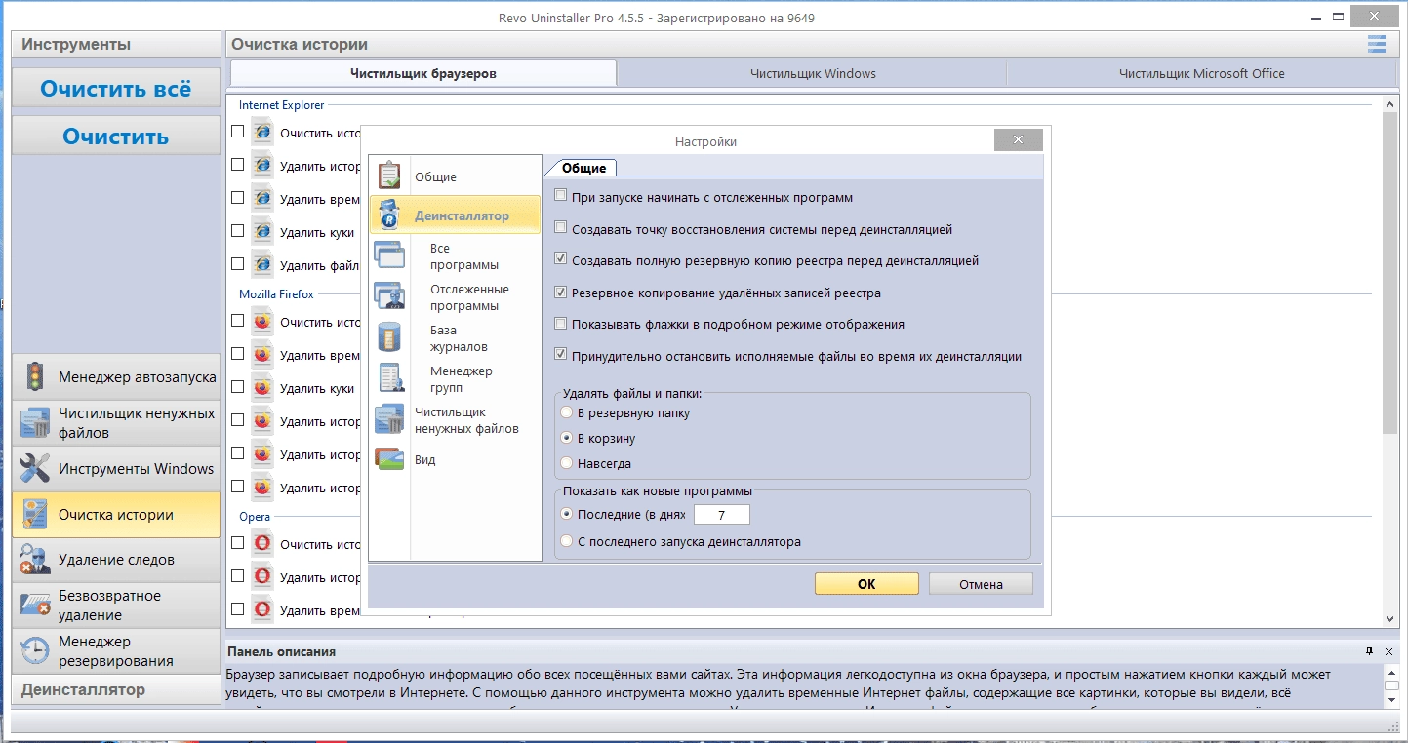Open Менеджер групп settings icon

coord(389,378)
